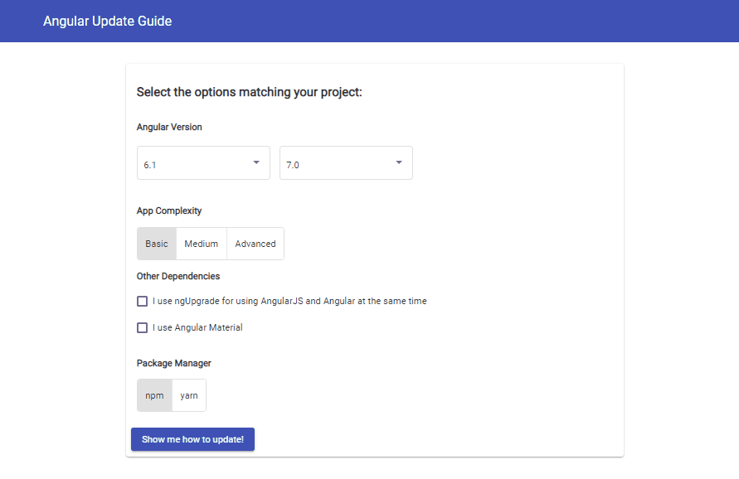
Task: Click 'Select the options matching your project' heading
Action: (250, 92)
